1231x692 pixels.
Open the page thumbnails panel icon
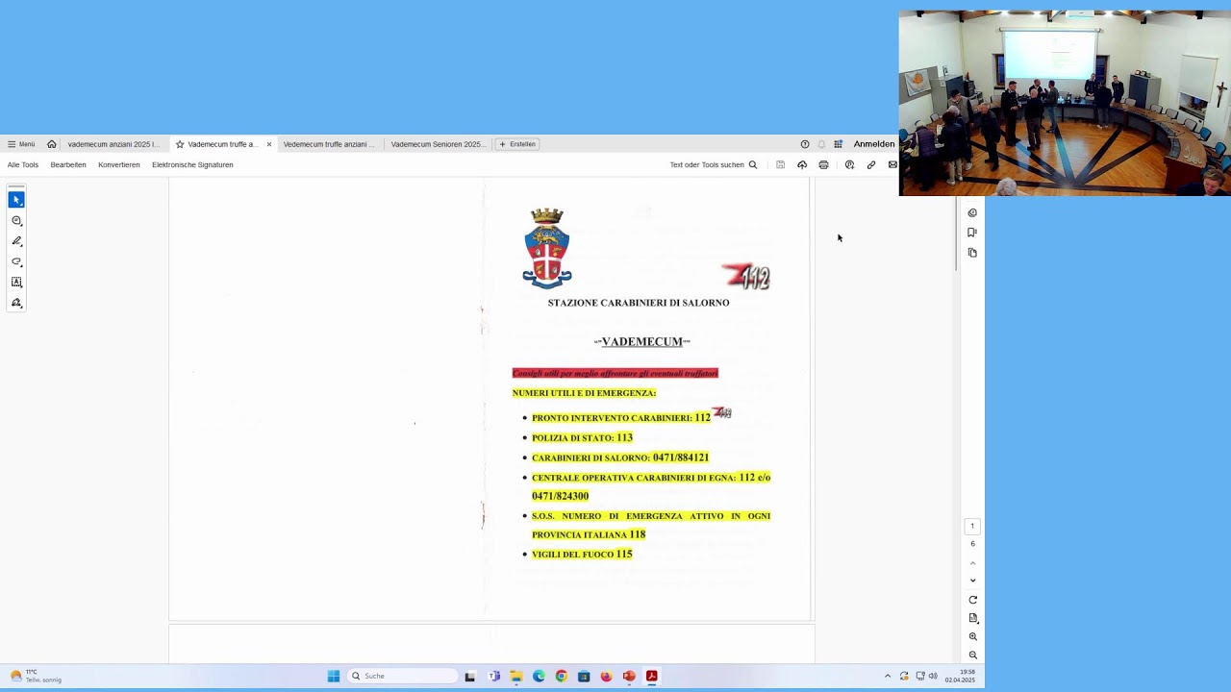(972, 253)
